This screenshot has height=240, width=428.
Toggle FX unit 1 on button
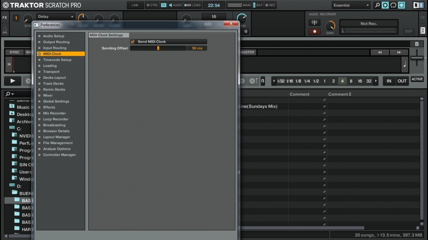(x=16, y=18)
